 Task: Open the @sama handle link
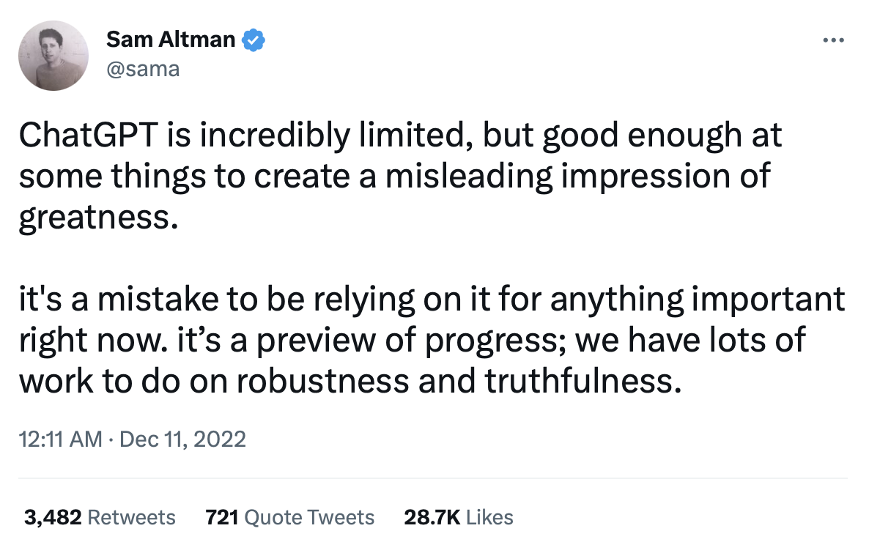click(143, 70)
